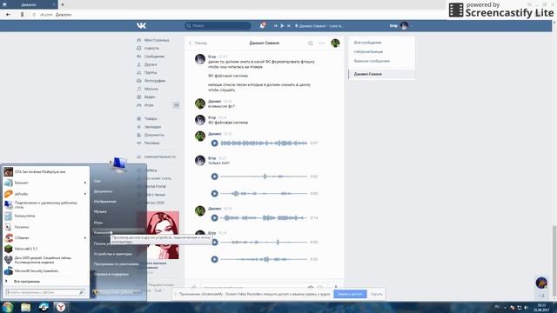The height and width of the screenshot is (313, 557).
Task: Expand the CCleaner jump list arrow
Action: point(85,237)
